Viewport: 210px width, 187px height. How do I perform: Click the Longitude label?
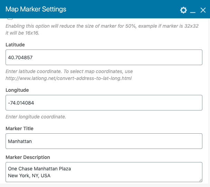[x=17, y=90]
